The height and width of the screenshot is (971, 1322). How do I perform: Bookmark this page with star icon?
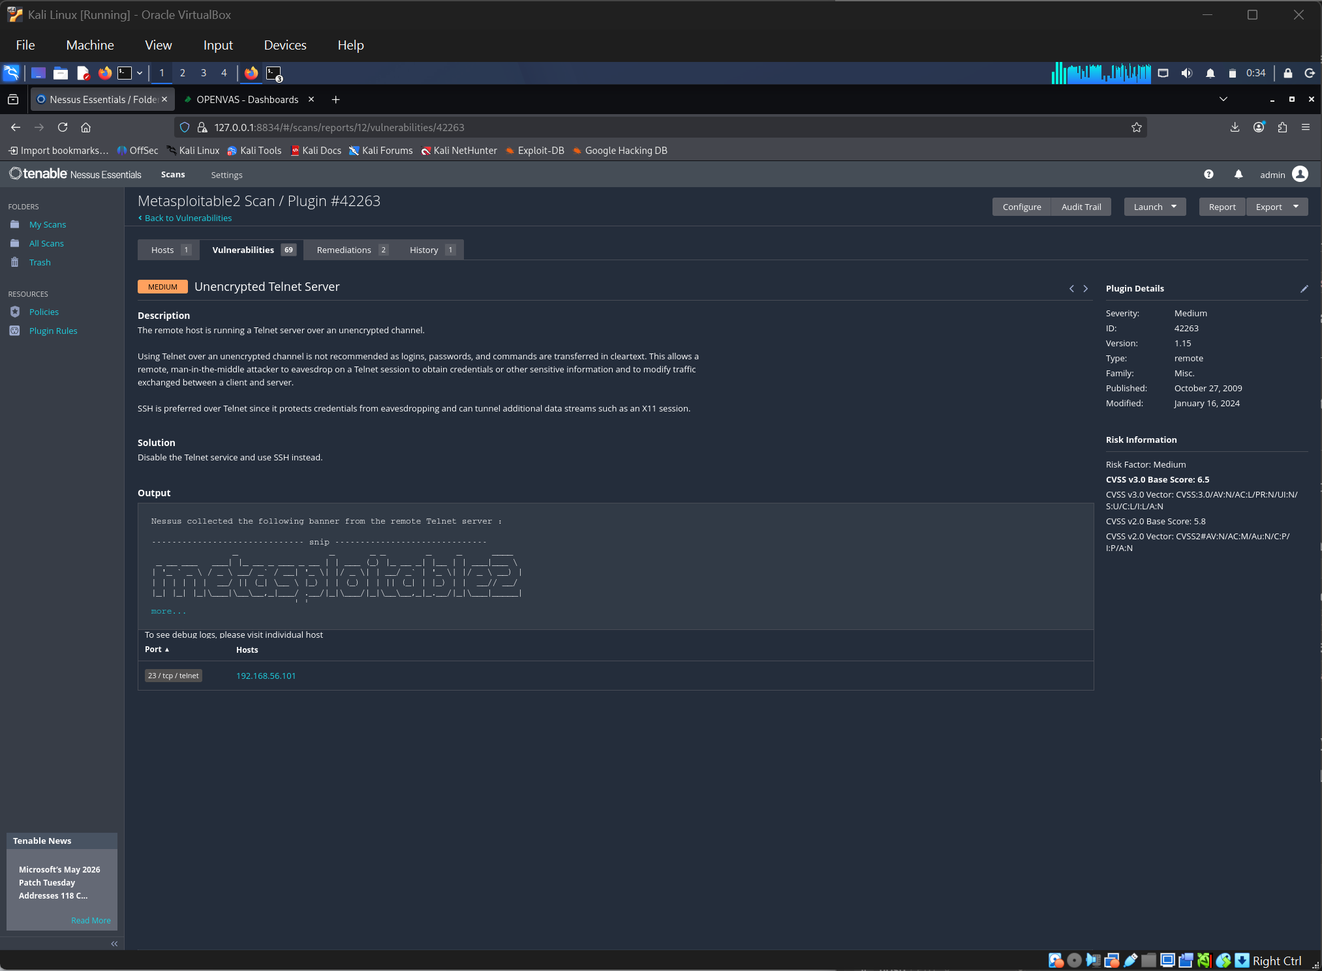pyautogui.click(x=1137, y=127)
